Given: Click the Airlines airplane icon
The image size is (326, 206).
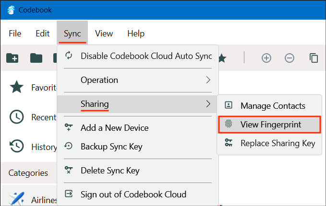Looking at the screenshot, I should pyautogui.click(x=17, y=198).
